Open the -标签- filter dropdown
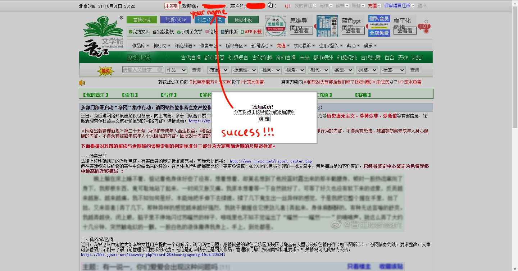The image size is (518, 271). coord(394,70)
